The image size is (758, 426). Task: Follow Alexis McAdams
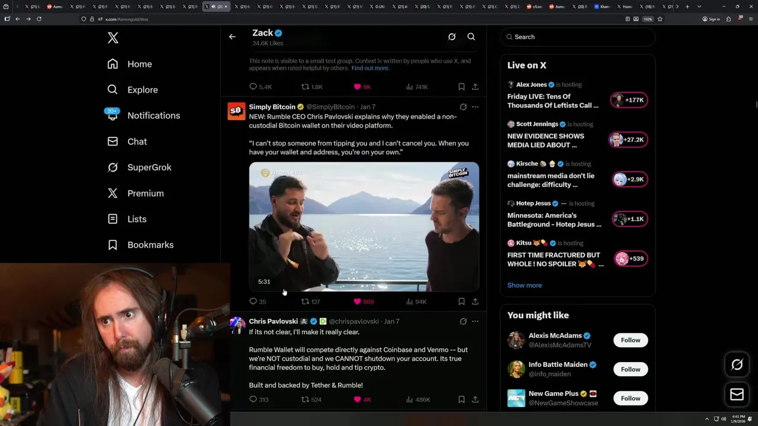click(630, 340)
